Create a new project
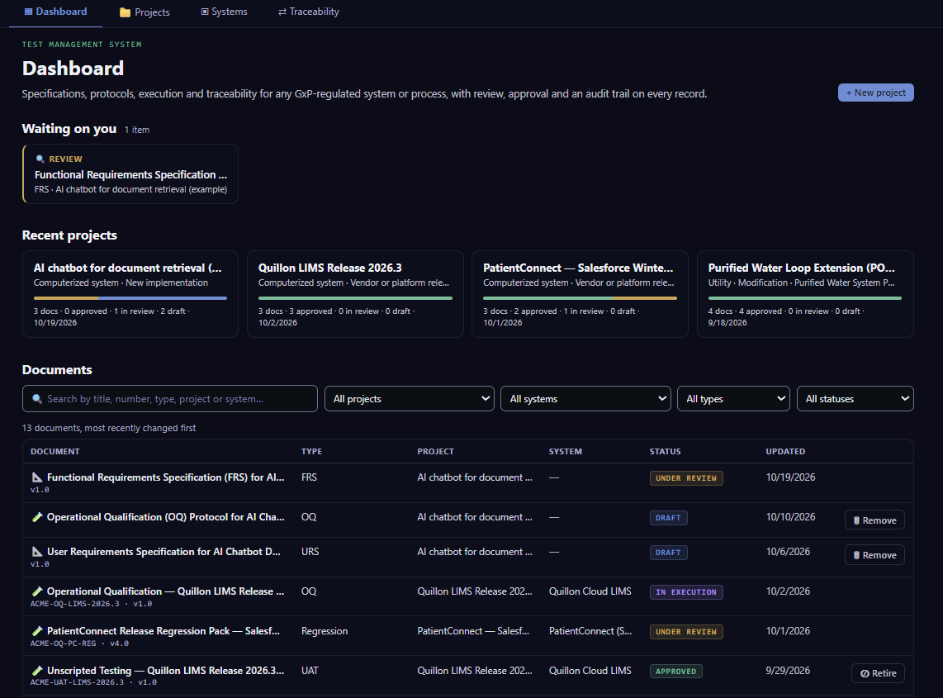The width and height of the screenshot is (943, 698). point(875,93)
